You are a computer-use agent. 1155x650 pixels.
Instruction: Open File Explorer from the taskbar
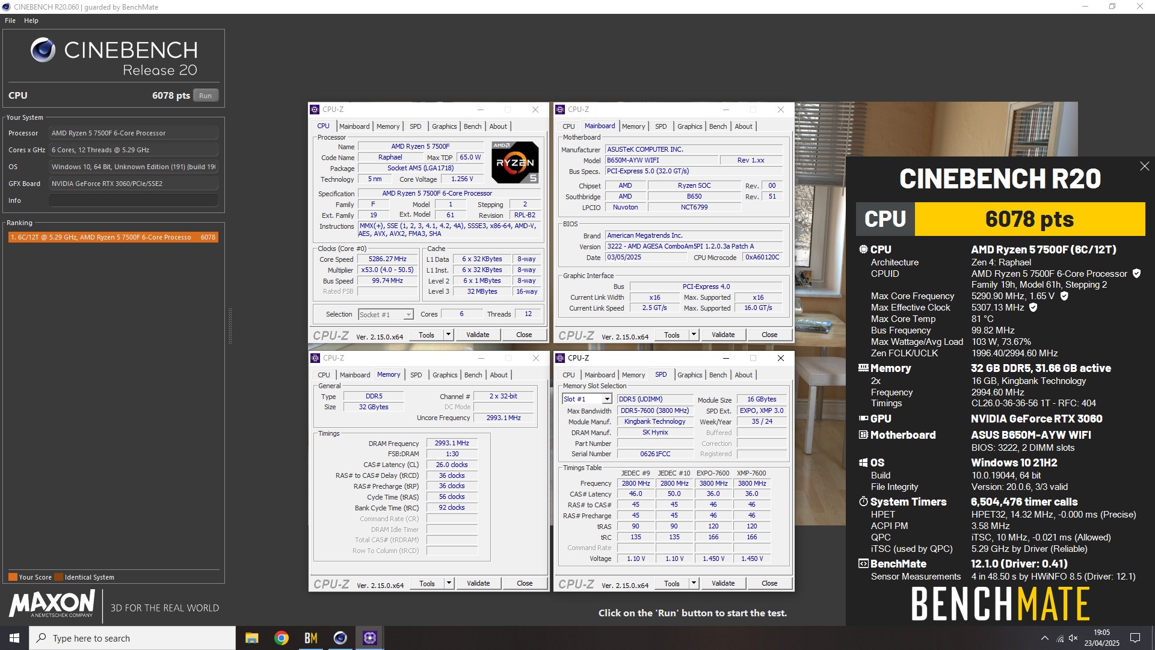click(x=252, y=638)
